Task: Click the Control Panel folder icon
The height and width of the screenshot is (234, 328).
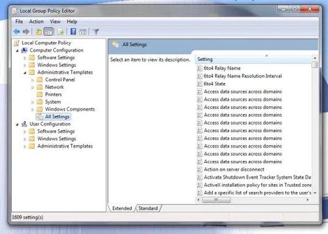Action: (x=40, y=80)
